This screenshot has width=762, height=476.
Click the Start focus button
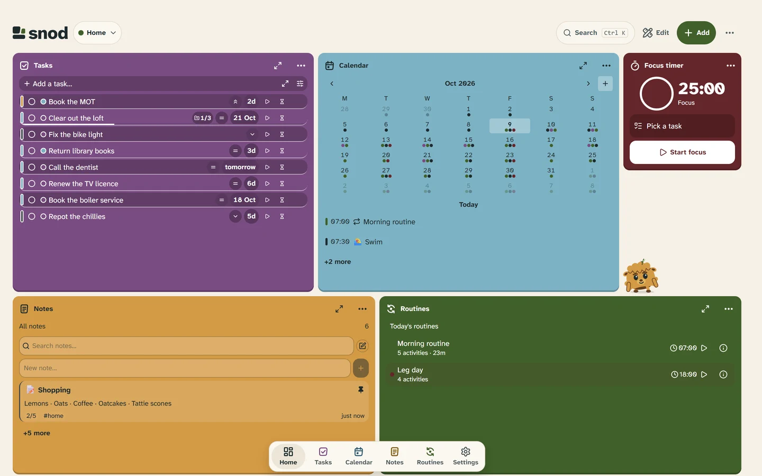pyautogui.click(x=682, y=152)
